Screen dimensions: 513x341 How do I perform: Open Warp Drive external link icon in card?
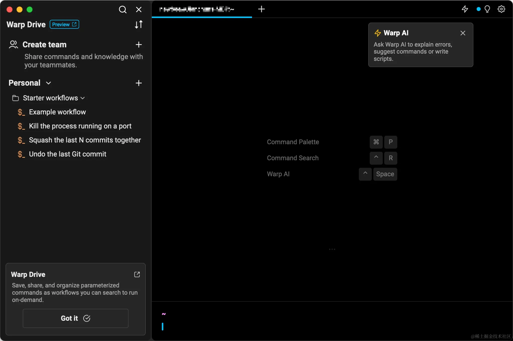click(x=137, y=274)
